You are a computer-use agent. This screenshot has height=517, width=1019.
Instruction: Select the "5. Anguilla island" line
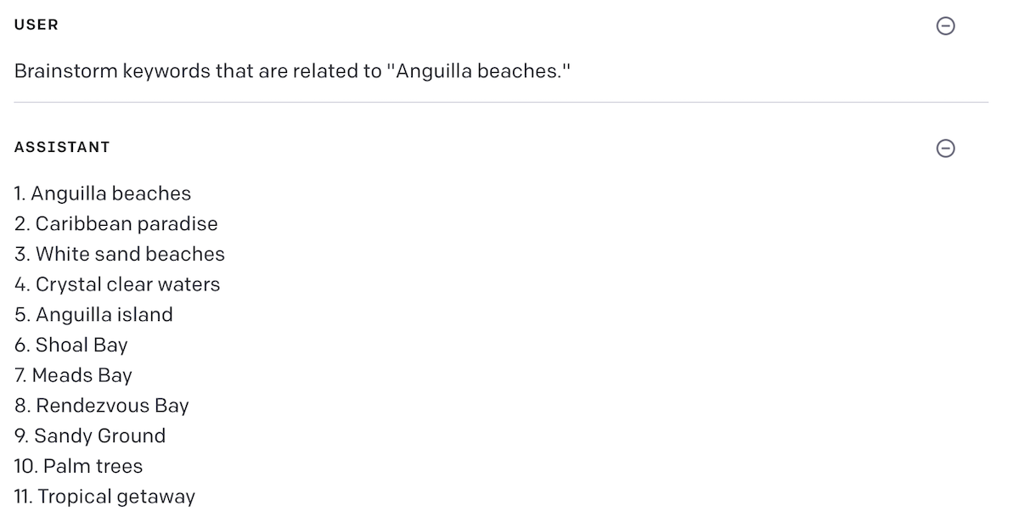tap(93, 315)
